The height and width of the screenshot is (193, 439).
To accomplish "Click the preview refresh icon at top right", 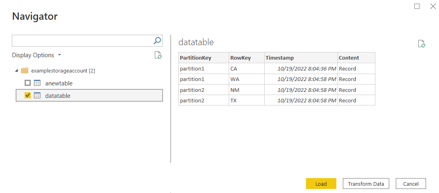I will [422, 44].
